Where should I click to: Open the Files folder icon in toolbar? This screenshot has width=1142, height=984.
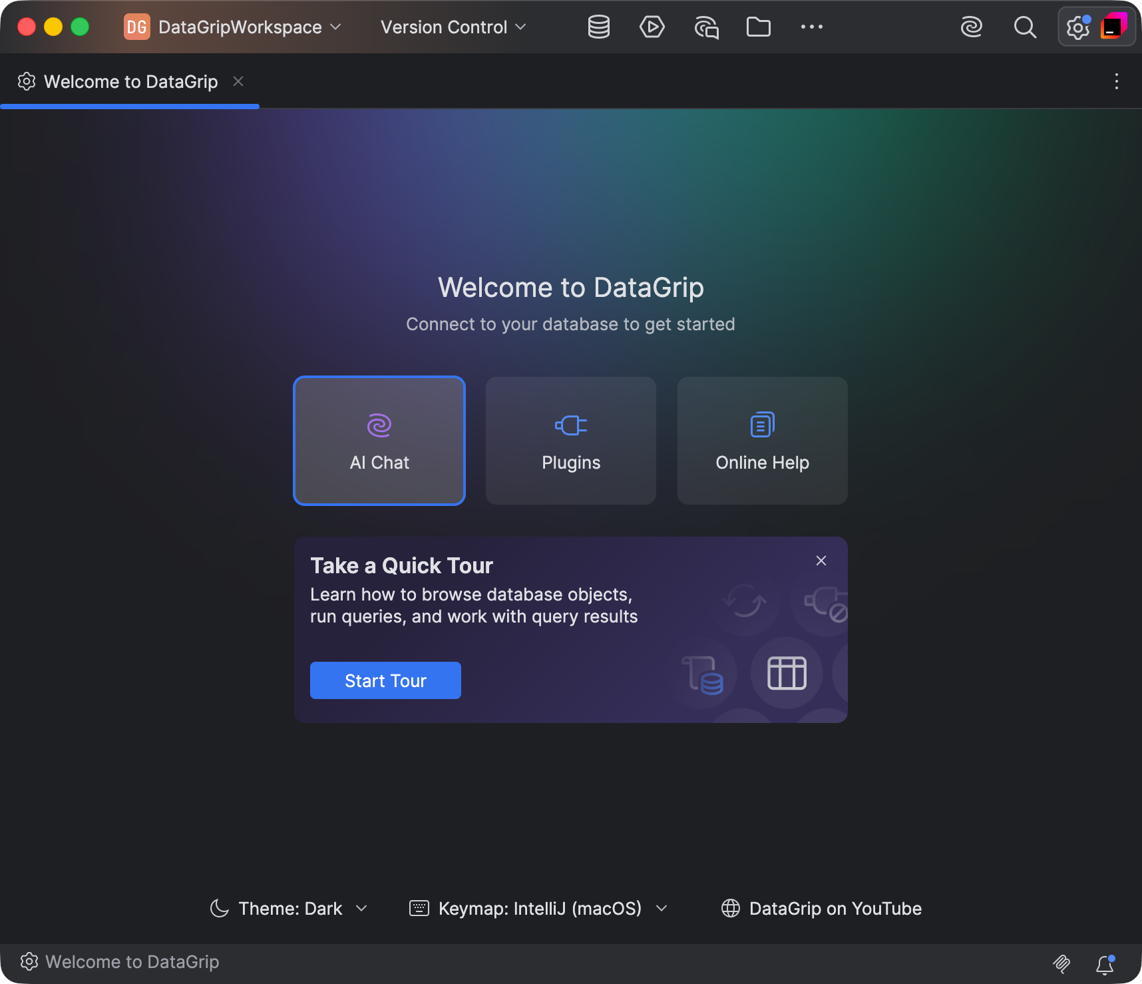click(759, 27)
